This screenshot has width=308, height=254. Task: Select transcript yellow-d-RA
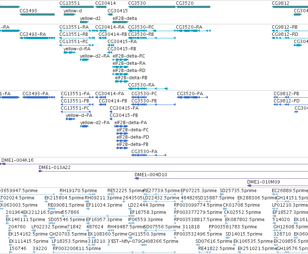77,49
